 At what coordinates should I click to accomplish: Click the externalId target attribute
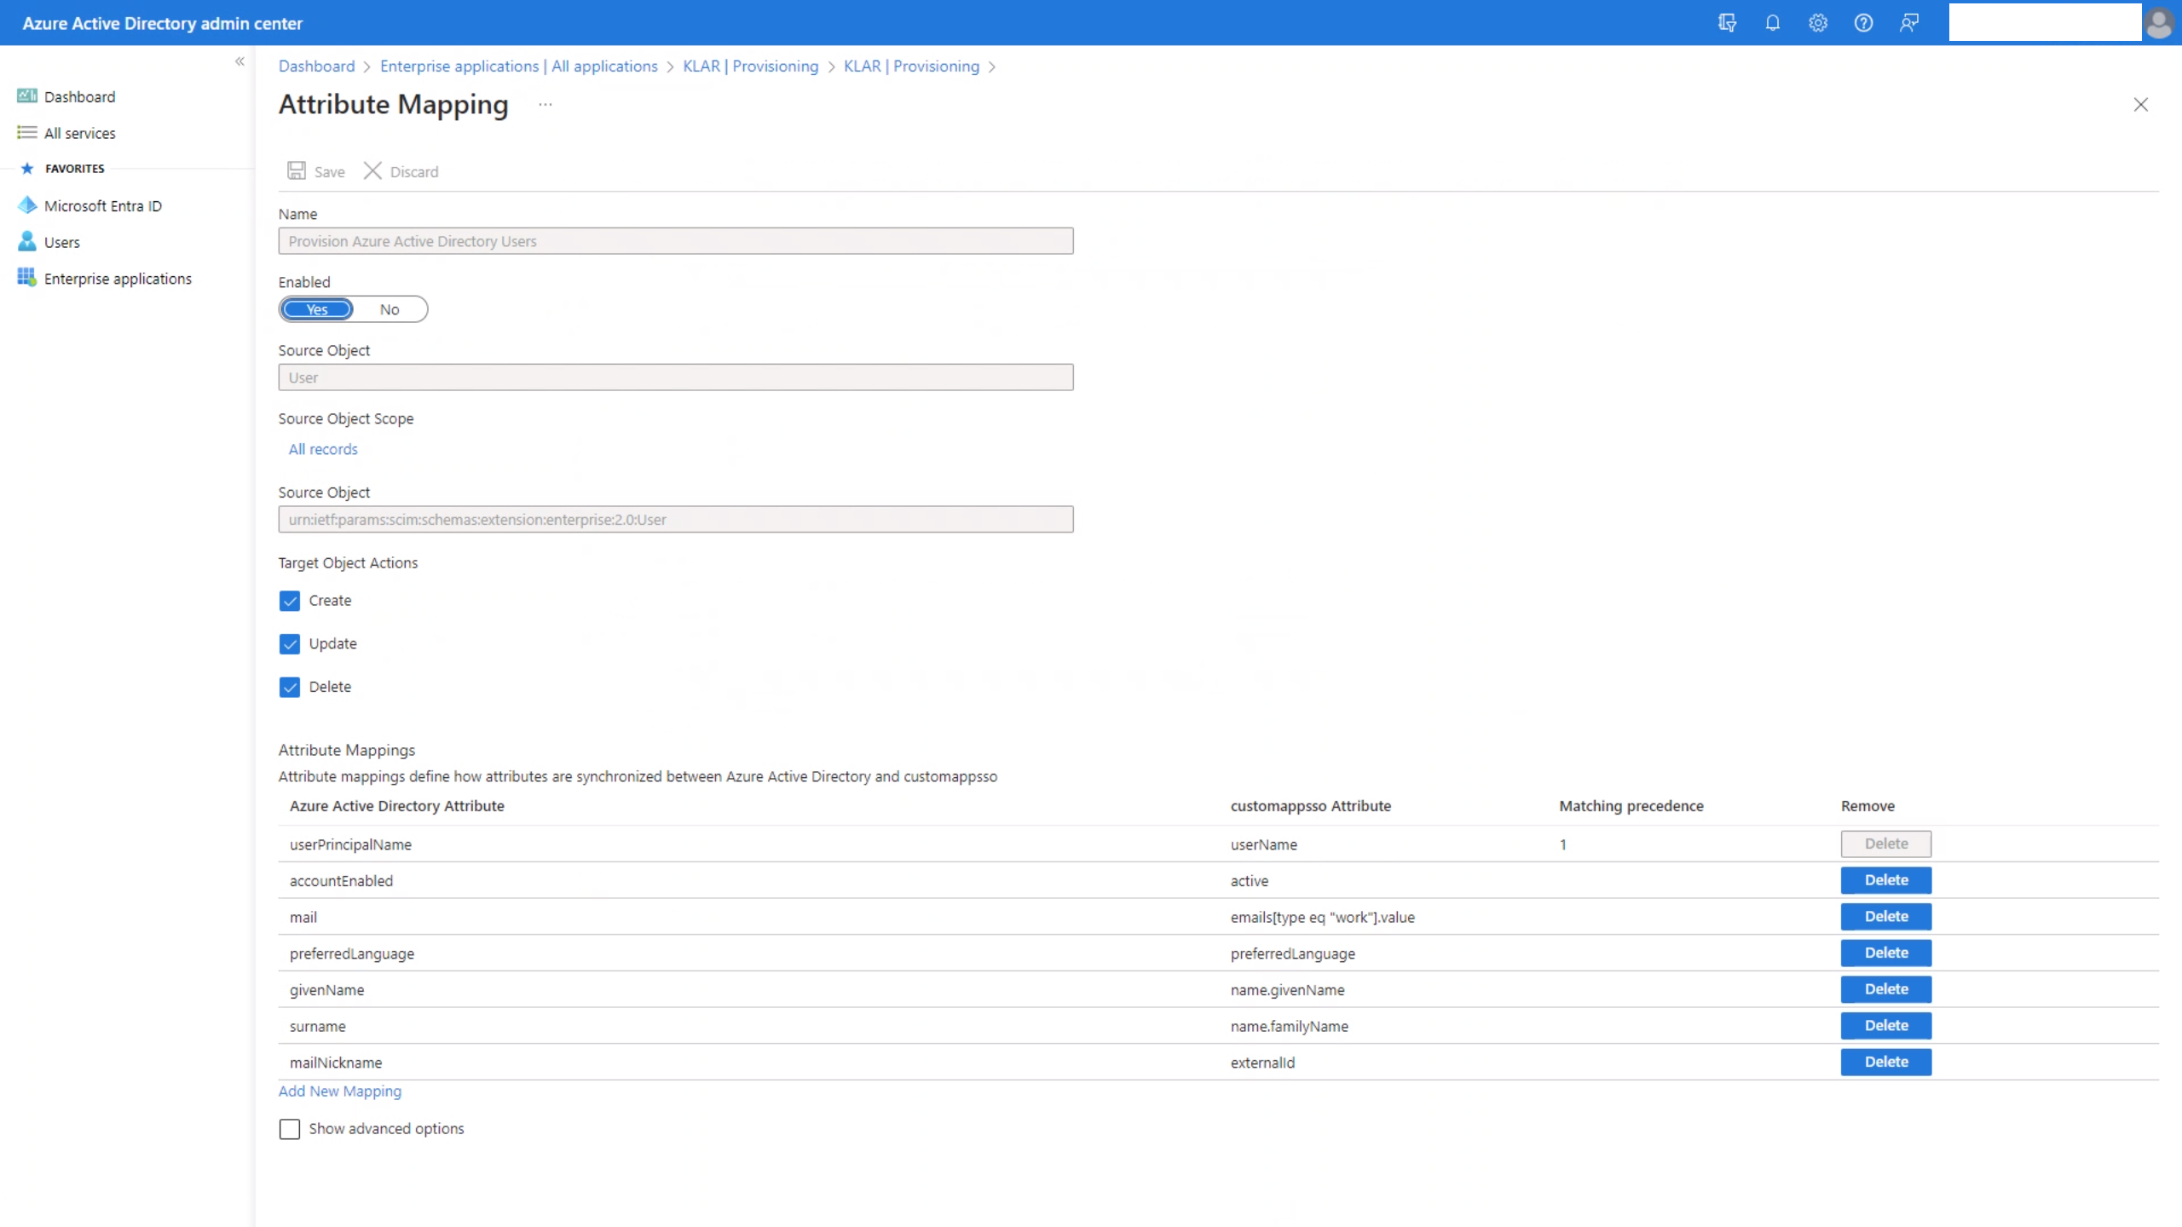pyautogui.click(x=1262, y=1063)
